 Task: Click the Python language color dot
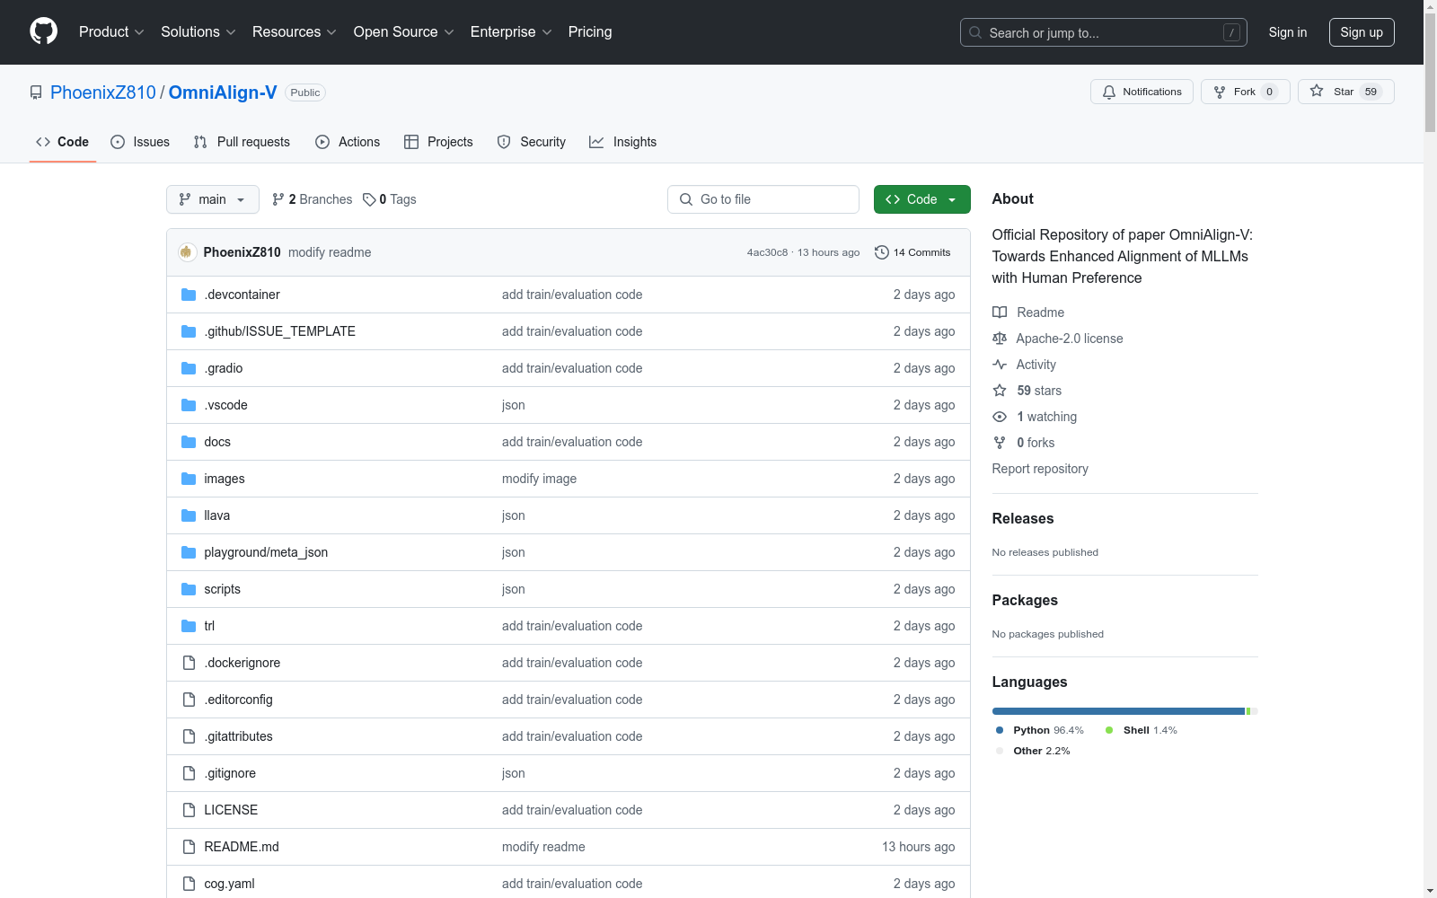pos(999,730)
